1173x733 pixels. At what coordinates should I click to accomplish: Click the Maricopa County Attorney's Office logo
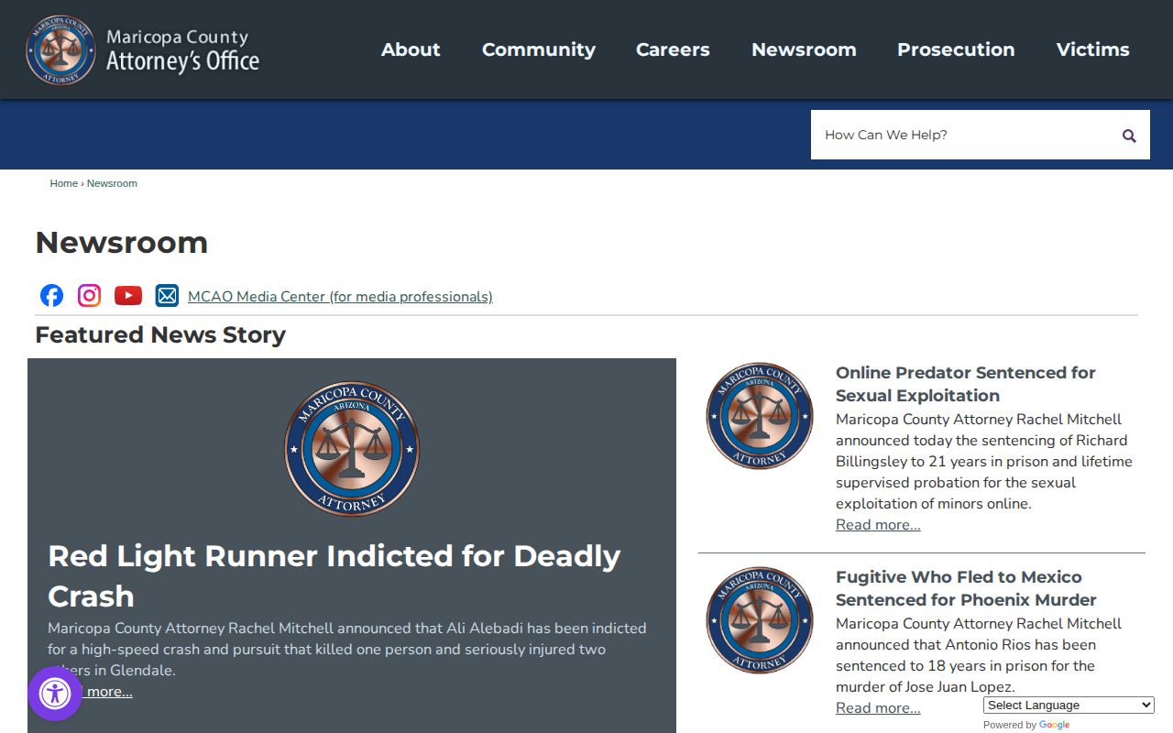pos(143,49)
